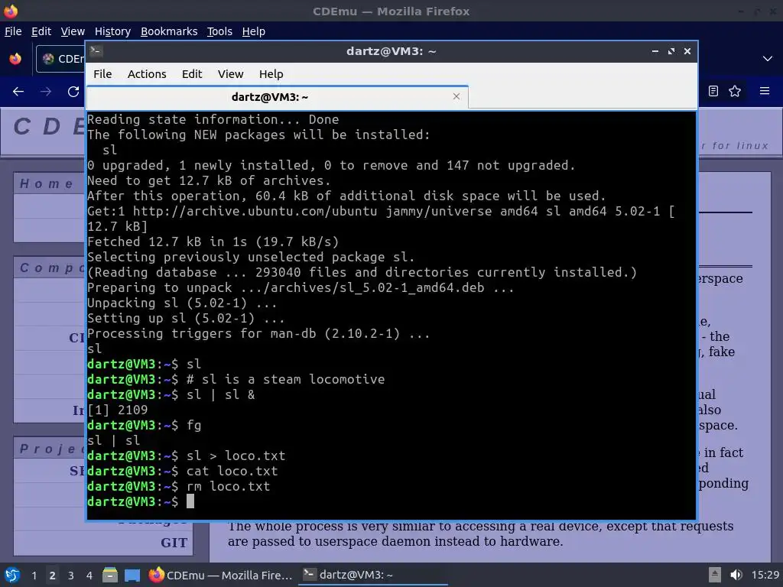The image size is (783, 587).
Task: Switch to dartz@VM3 terminal taskbar entry
Action: click(373, 575)
